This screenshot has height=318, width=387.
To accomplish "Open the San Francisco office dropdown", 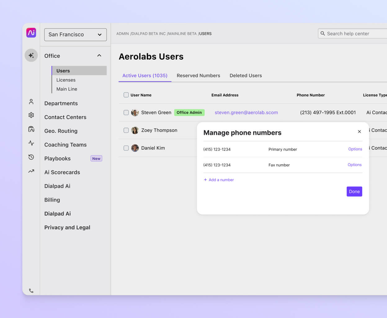I will pyautogui.click(x=75, y=34).
